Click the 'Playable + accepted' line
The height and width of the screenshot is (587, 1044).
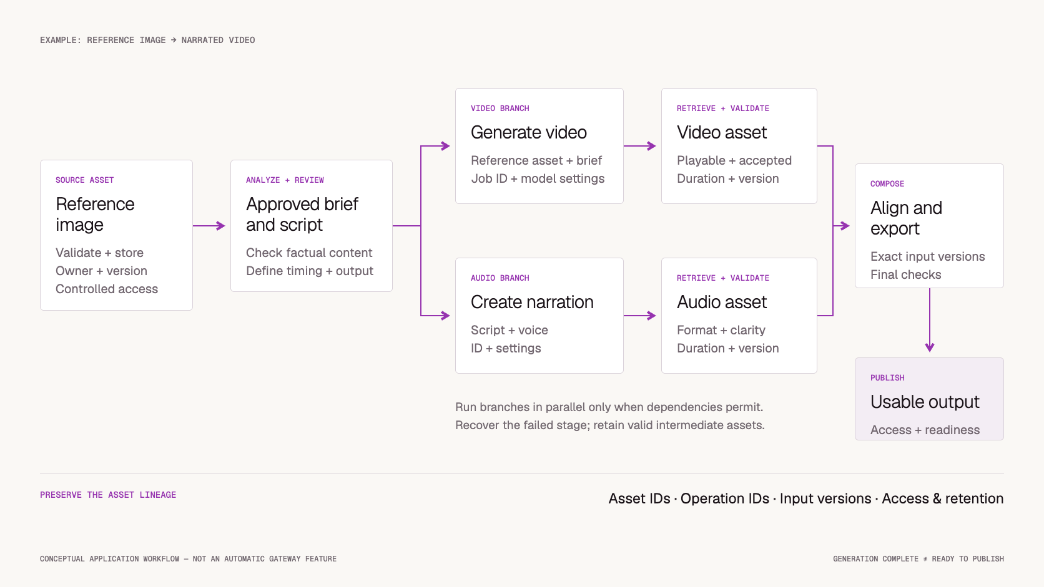point(734,160)
